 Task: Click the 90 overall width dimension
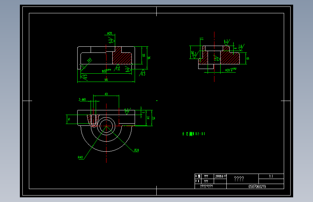click(x=106, y=80)
